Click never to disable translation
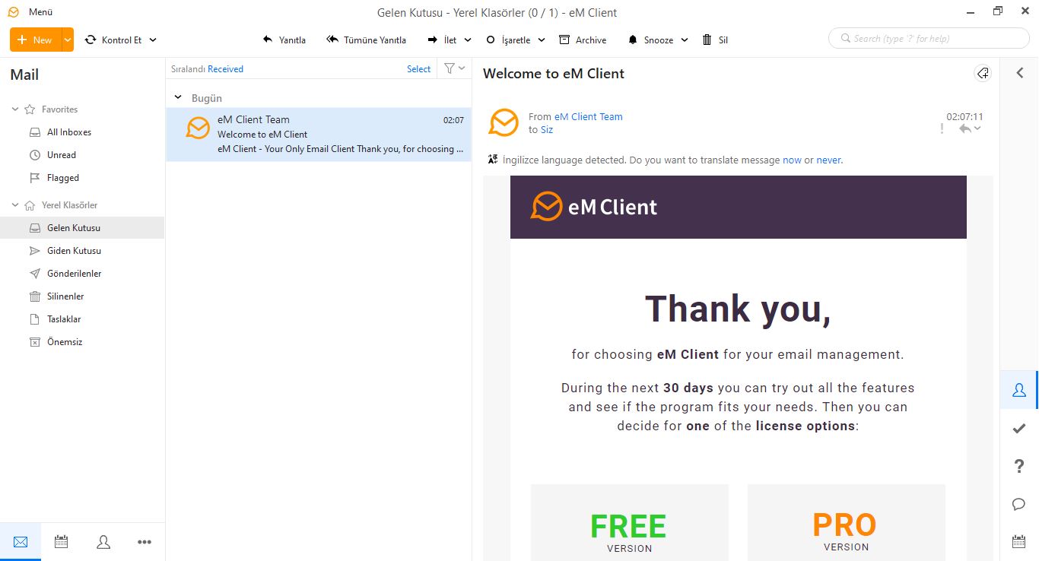The image size is (1039, 561). click(828, 160)
